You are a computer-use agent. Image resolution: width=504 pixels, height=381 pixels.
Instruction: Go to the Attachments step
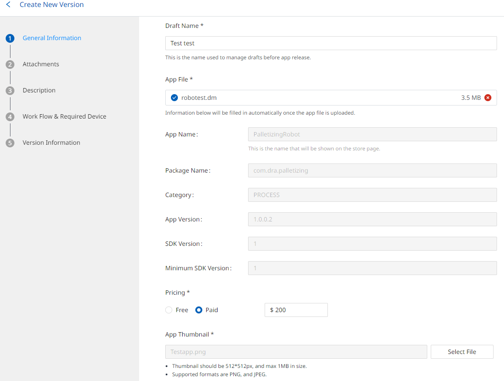click(41, 64)
